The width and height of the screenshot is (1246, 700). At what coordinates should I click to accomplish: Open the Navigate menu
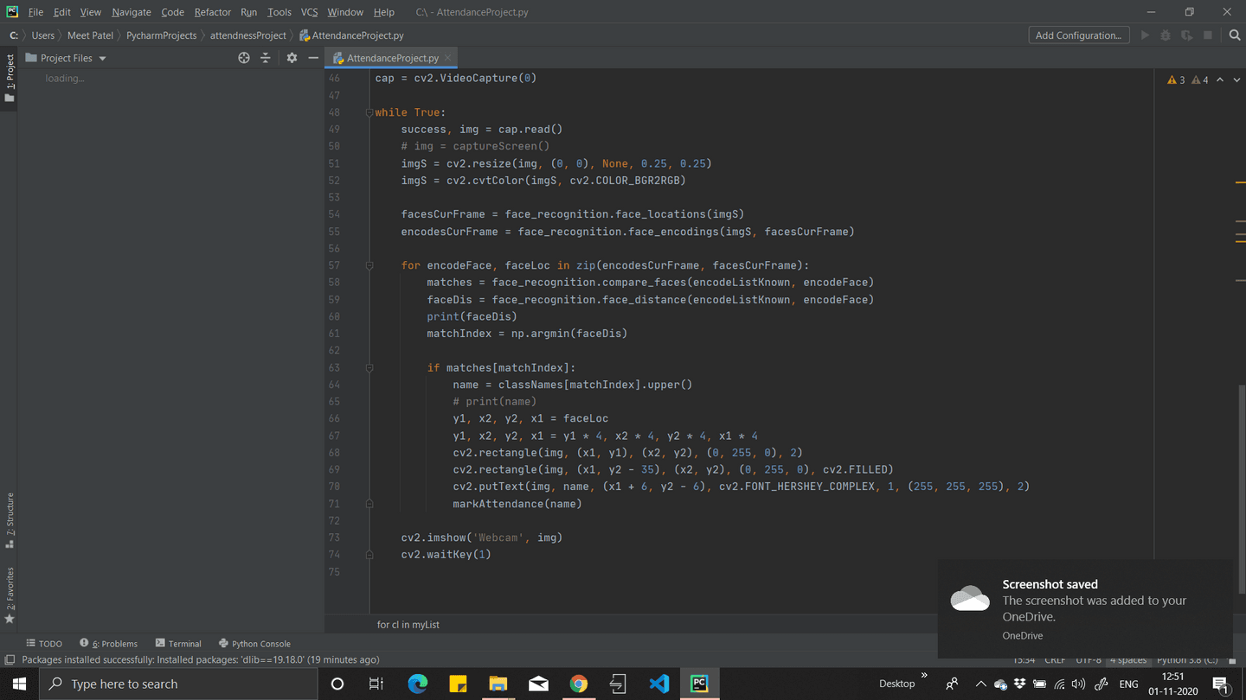tap(132, 12)
